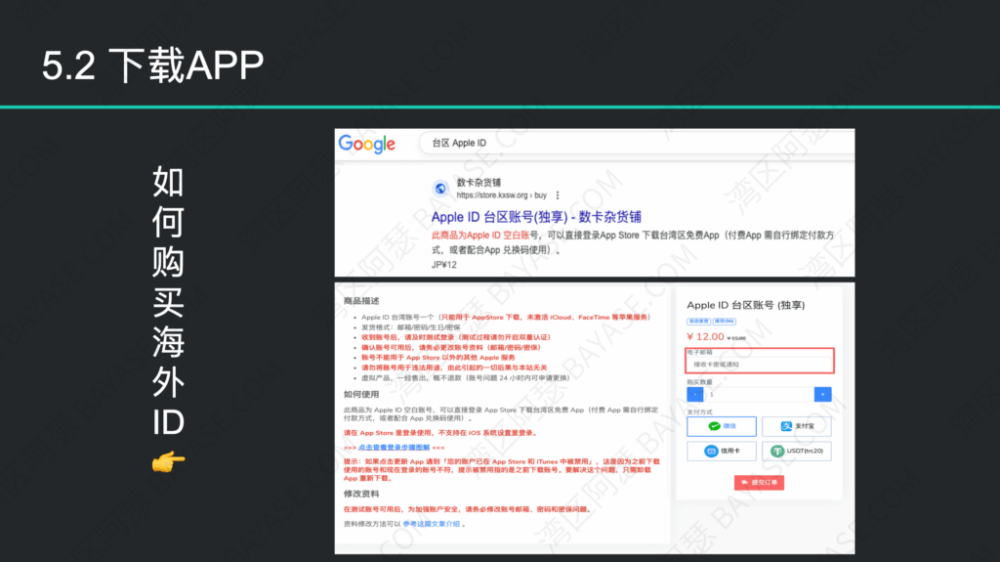Click the pointing hand emoji
This screenshot has height=562, width=1000.
(168, 461)
